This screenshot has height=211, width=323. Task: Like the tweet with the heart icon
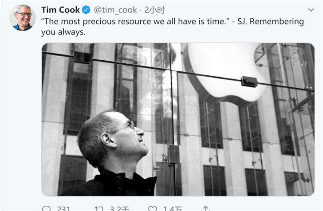point(152,208)
